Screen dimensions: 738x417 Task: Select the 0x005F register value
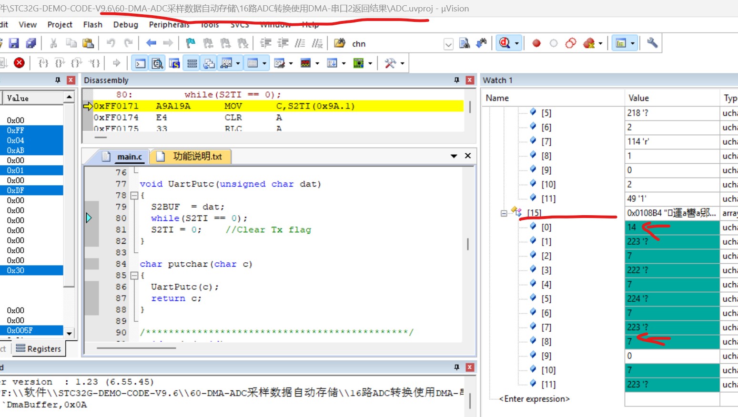(31, 330)
